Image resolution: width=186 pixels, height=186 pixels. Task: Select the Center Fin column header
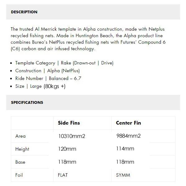[128, 123]
